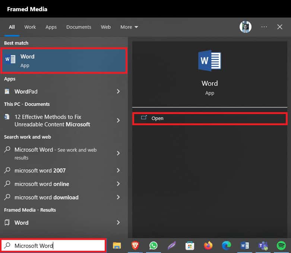Open WhatsApp from the taskbar
The height and width of the screenshot is (253, 291).
(153, 246)
